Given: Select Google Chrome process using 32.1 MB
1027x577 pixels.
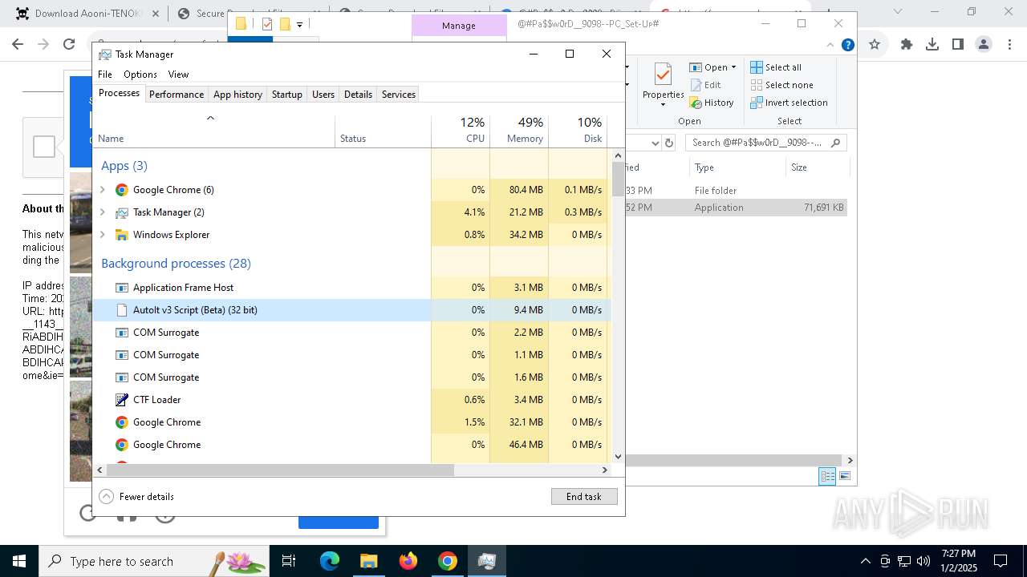Looking at the screenshot, I should [352, 422].
